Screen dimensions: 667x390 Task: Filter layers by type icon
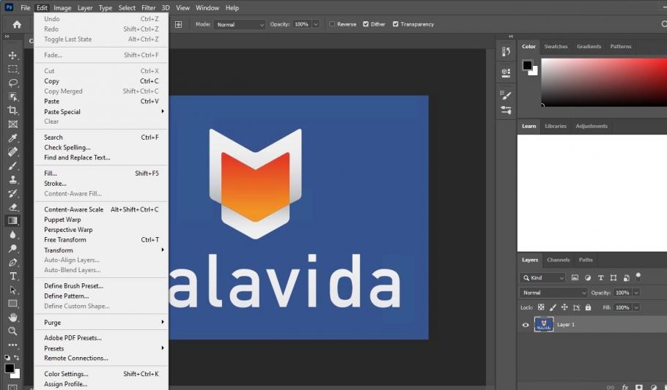600,278
